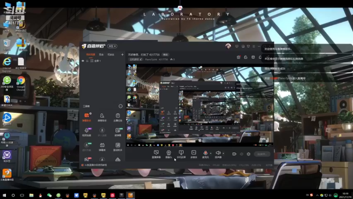Screen dimensions: 353x199
Task: Click the stream preview area
Action: (199, 106)
